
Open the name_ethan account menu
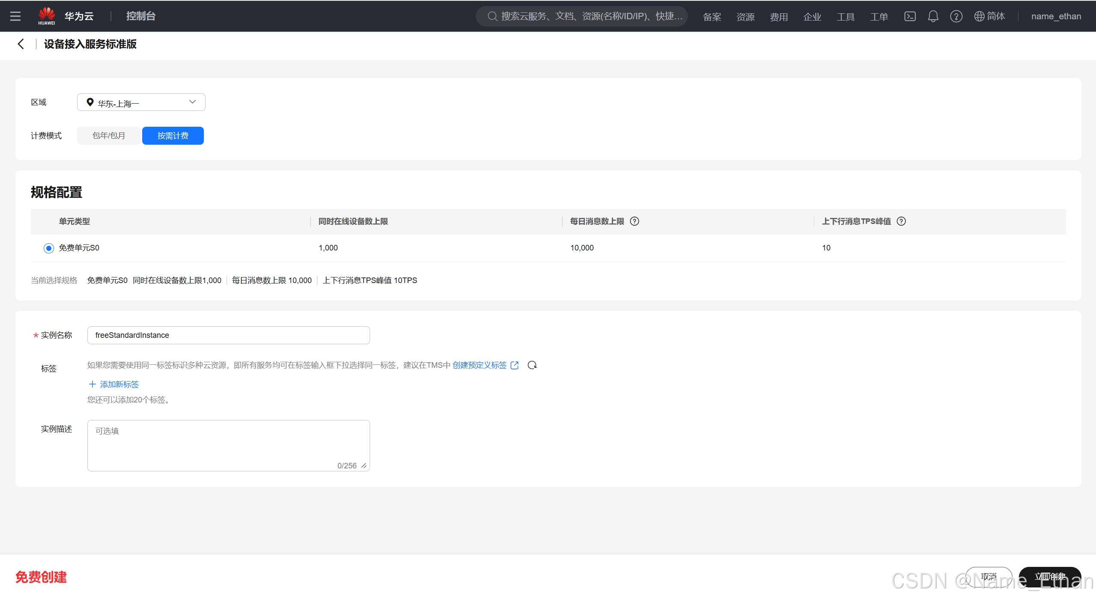tap(1056, 16)
